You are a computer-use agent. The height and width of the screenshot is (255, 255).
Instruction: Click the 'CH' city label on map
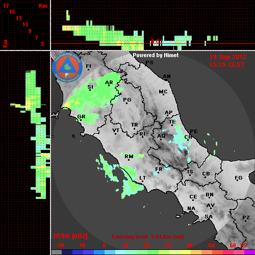coord(188,137)
